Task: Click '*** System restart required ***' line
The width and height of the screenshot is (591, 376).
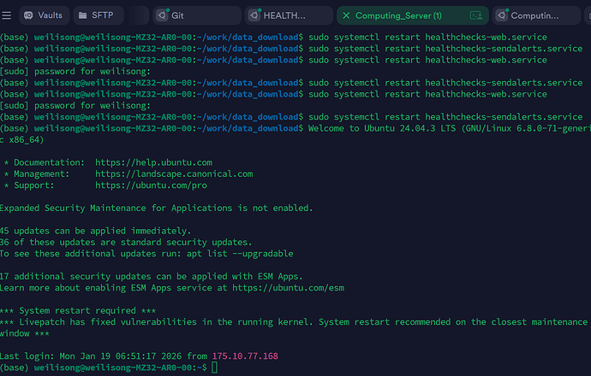Action: click(78, 310)
